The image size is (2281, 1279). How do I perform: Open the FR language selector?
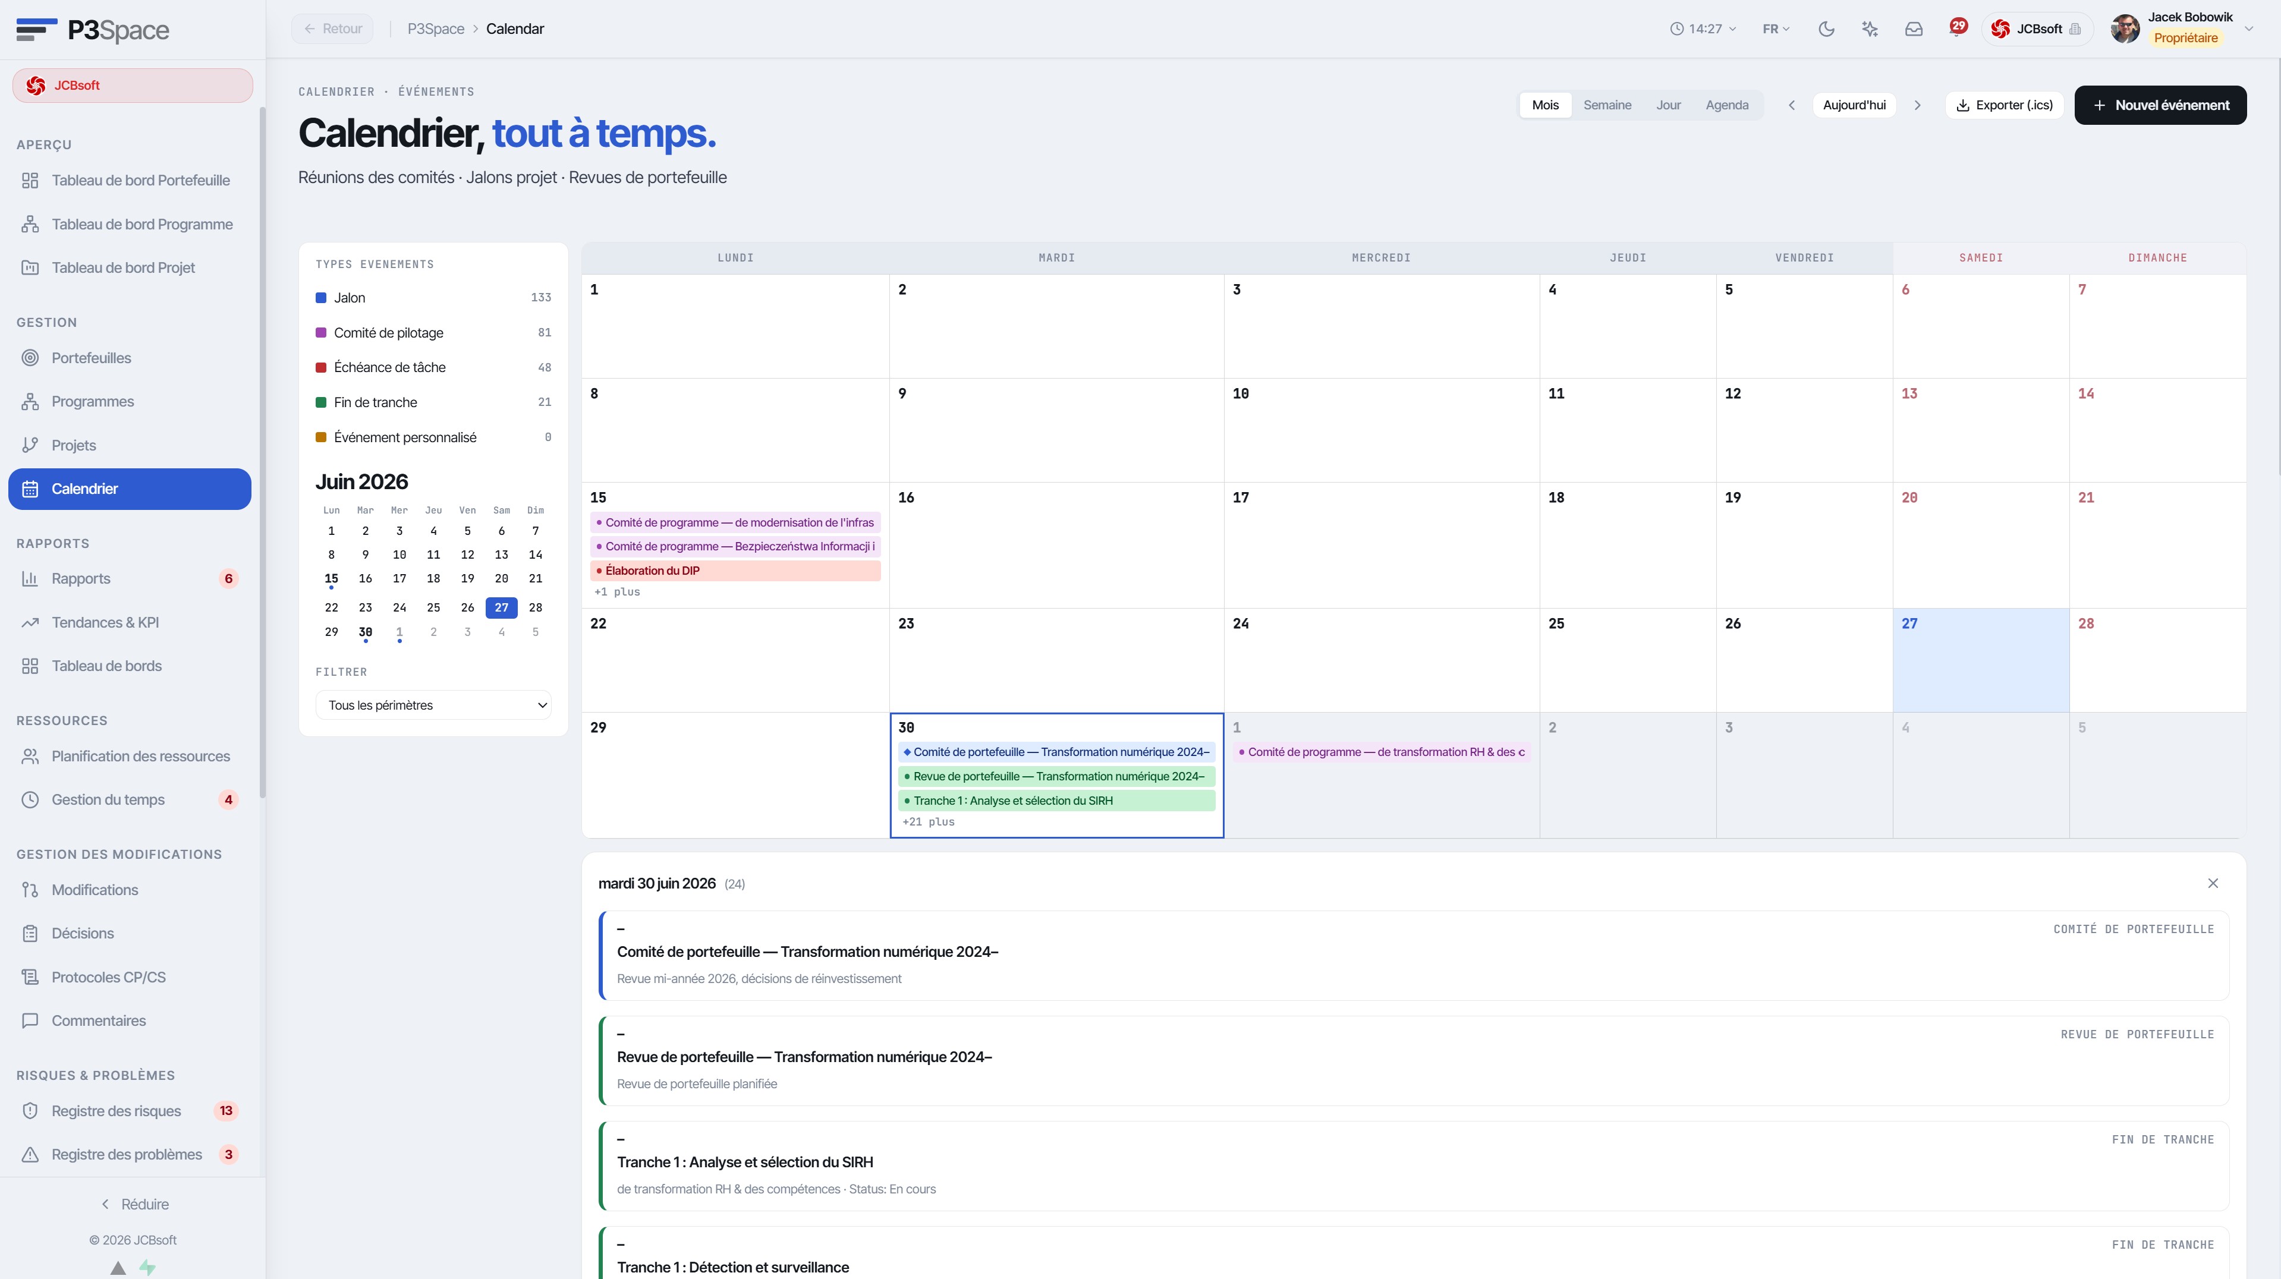(x=1775, y=29)
